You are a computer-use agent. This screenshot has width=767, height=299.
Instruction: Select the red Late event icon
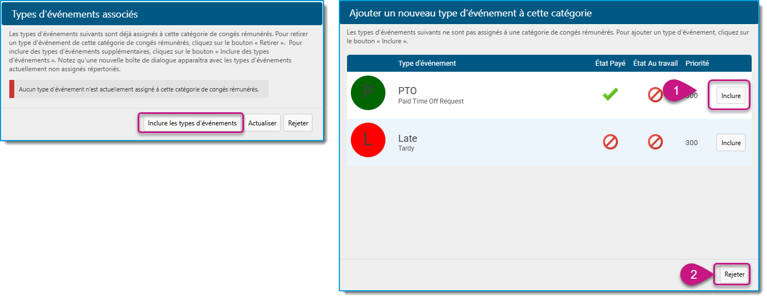[368, 140]
